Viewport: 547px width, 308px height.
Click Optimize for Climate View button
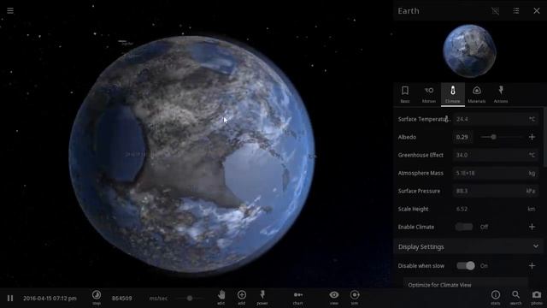click(x=465, y=284)
